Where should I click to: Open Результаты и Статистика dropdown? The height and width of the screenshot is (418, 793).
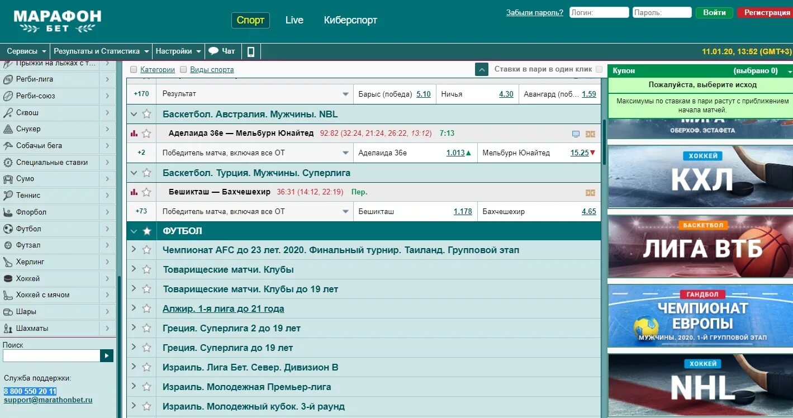101,51
